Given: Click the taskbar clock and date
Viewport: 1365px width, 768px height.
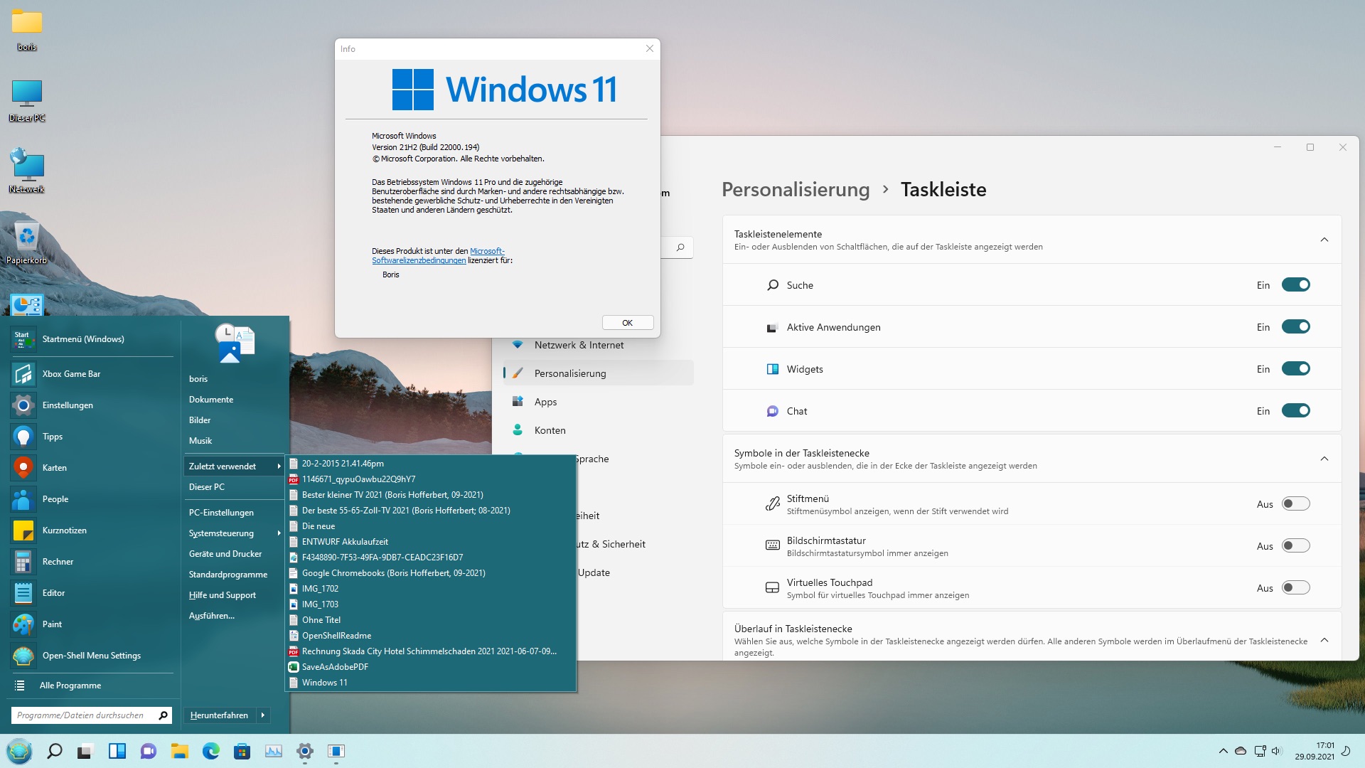Looking at the screenshot, I should (x=1315, y=751).
